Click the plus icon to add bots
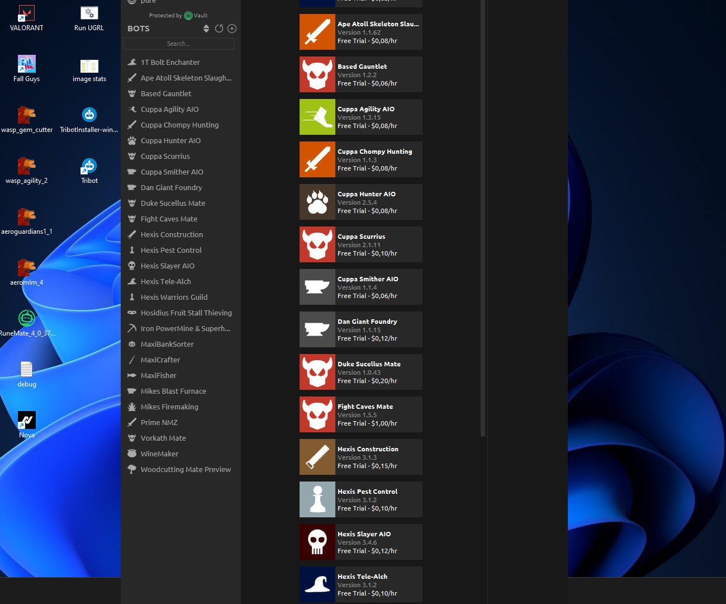The image size is (726, 604). (232, 29)
